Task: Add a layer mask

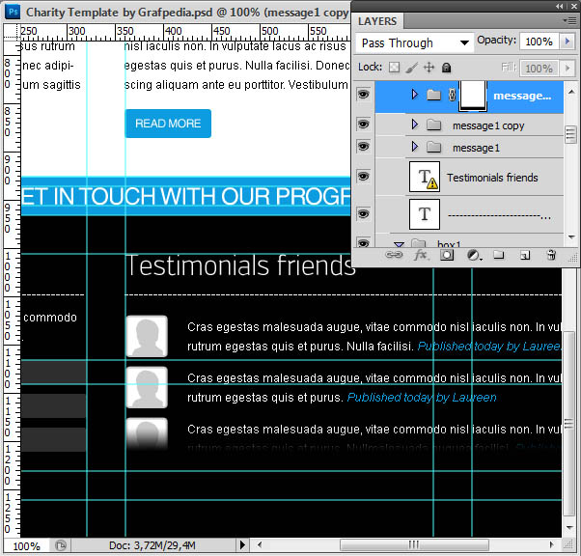Action: 447,255
